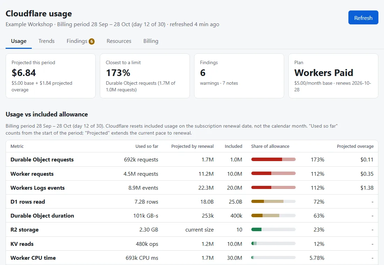Screen dimensions: 384x265
Task: Click the $1.38 projected overage value
Action: tap(367, 188)
